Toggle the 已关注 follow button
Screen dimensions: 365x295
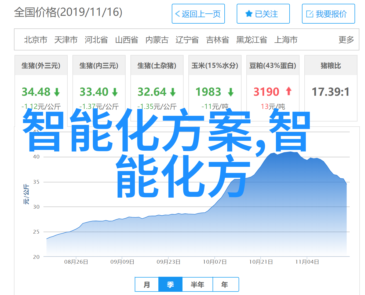[x=263, y=14]
